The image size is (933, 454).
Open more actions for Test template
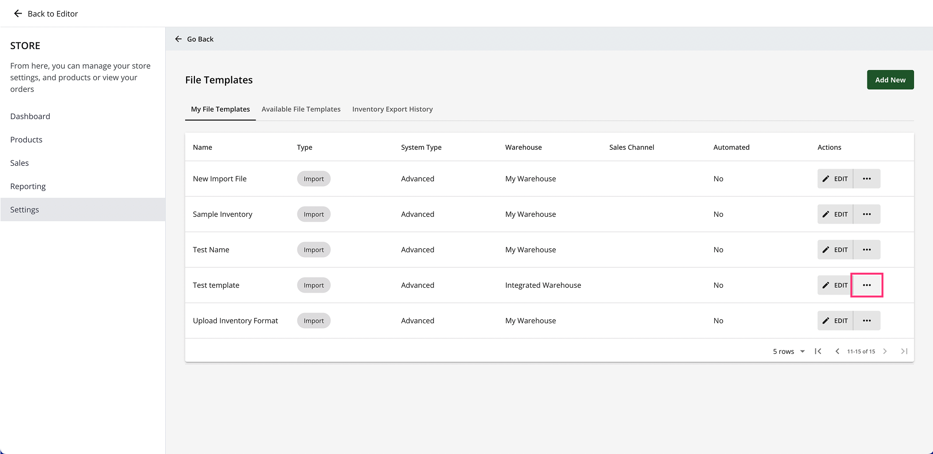coord(867,285)
